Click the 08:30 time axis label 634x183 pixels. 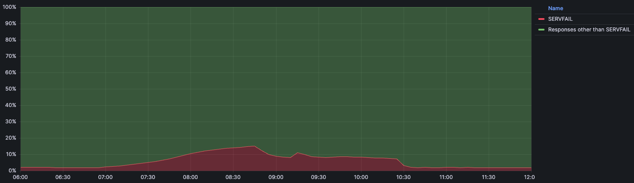coord(233,177)
